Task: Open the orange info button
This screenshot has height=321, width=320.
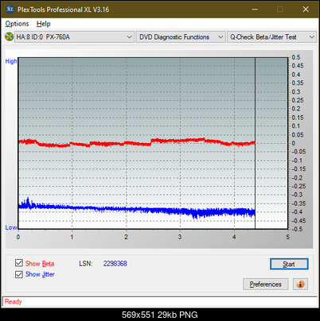Action: pyautogui.click(x=300, y=284)
